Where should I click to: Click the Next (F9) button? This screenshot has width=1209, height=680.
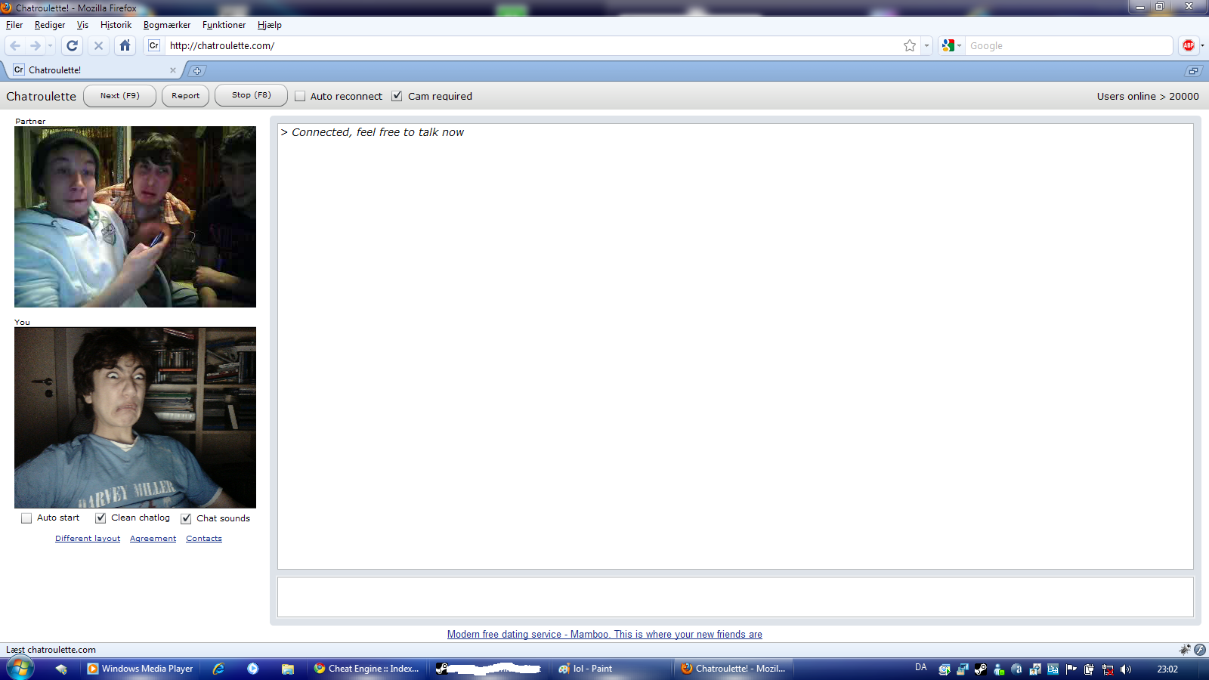(x=119, y=96)
